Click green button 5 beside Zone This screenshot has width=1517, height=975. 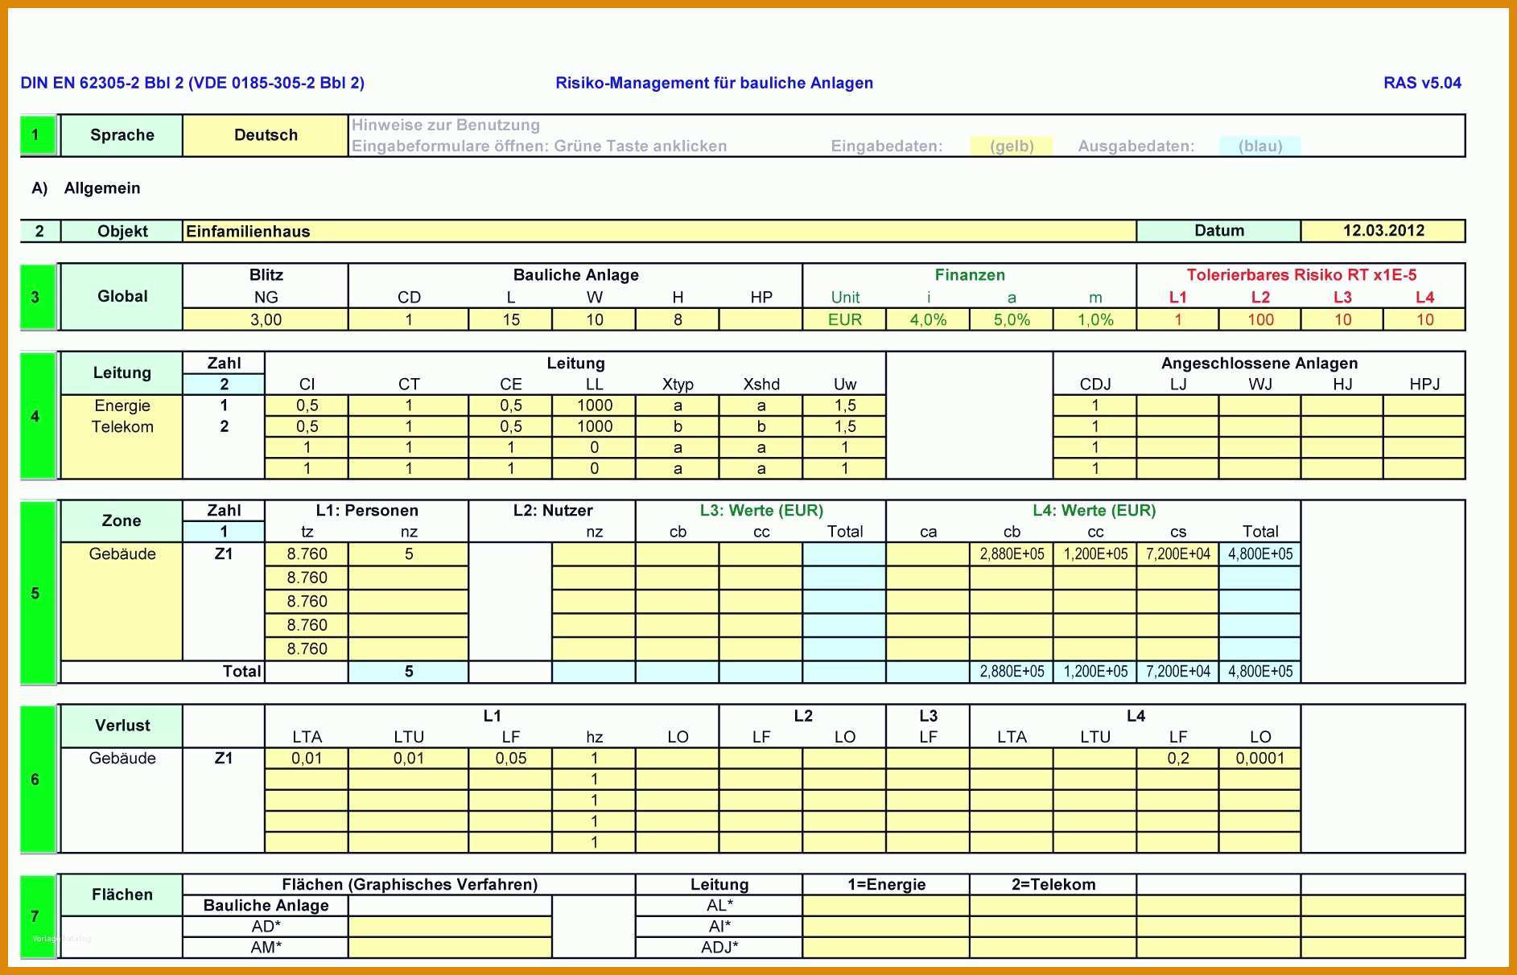(x=37, y=593)
